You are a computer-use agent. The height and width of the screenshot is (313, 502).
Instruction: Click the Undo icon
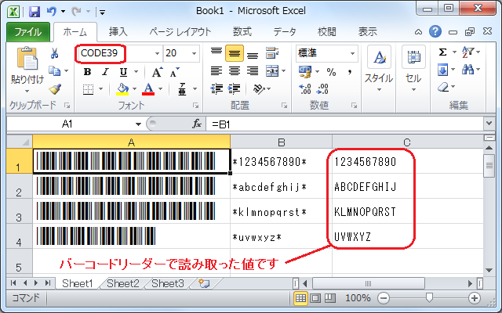pyautogui.click(x=52, y=12)
